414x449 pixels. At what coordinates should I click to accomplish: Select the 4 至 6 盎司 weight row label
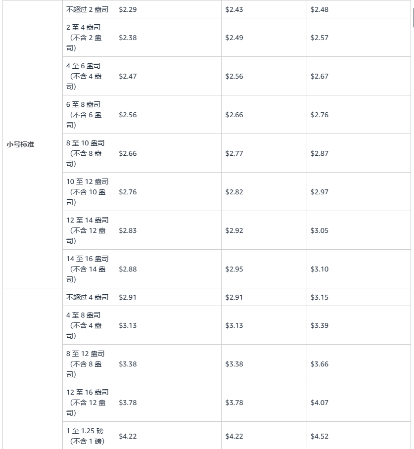coord(84,76)
